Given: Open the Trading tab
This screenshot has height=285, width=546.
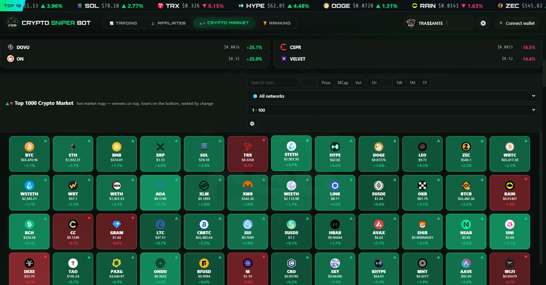Looking at the screenshot, I should pyautogui.click(x=123, y=23).
